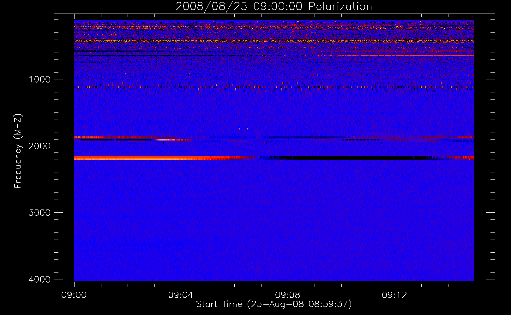The width and height of the screenshot is (511, 315).
Task: Click the plot title '2008/08/25 09:00:00 Polarization'
Action: [x=274, y=6]
